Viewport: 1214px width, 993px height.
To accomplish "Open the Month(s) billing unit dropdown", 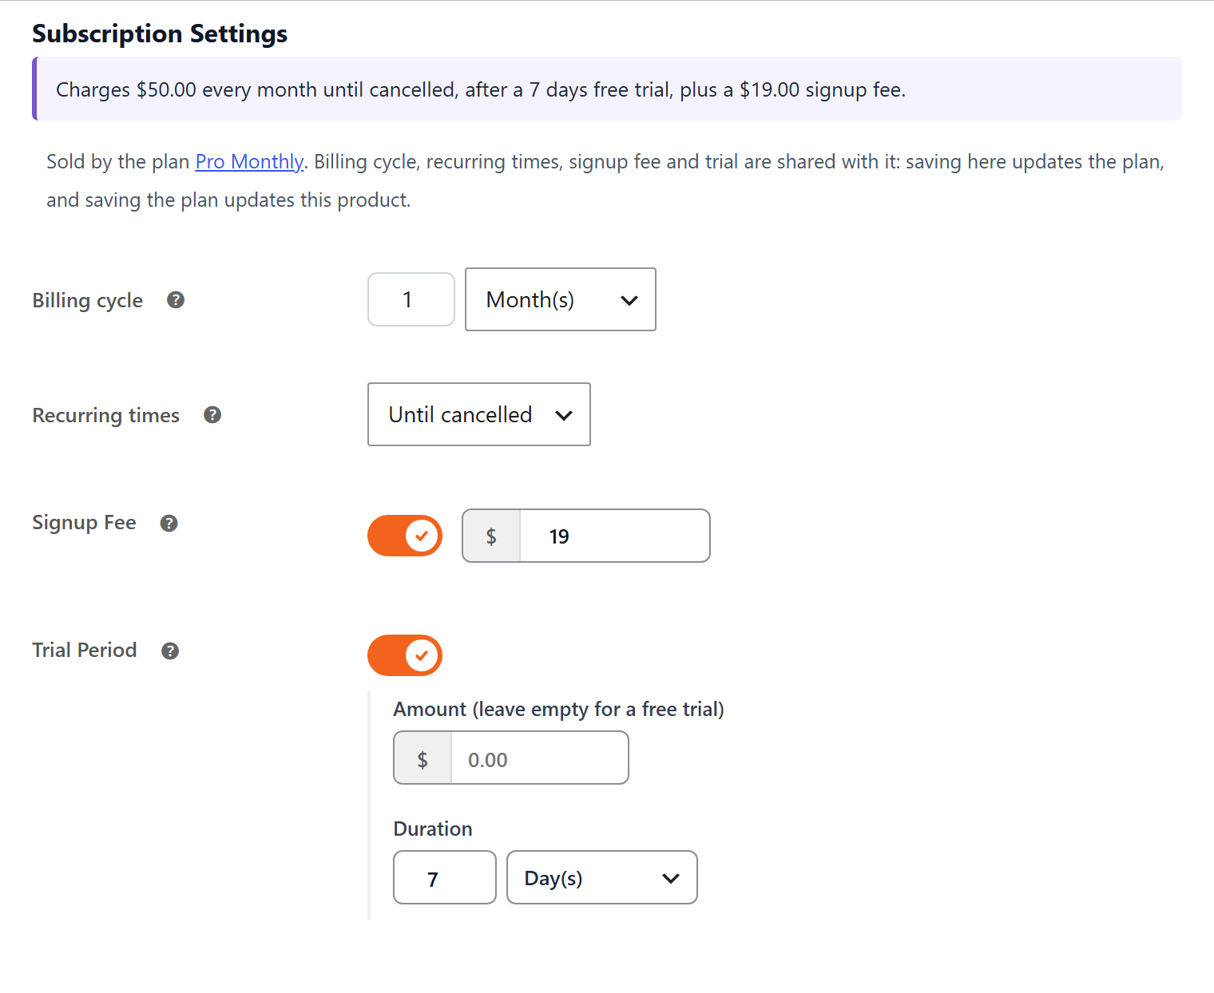I will 561,299.
